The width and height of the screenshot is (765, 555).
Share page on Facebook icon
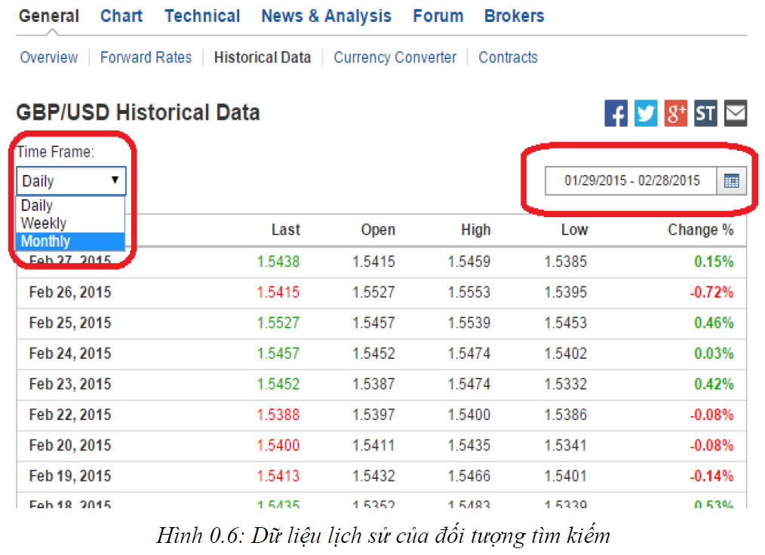click(x=616, y=114)
